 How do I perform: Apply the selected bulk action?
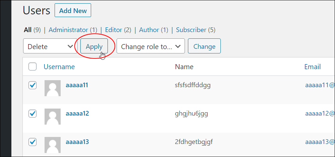point(94,46)
